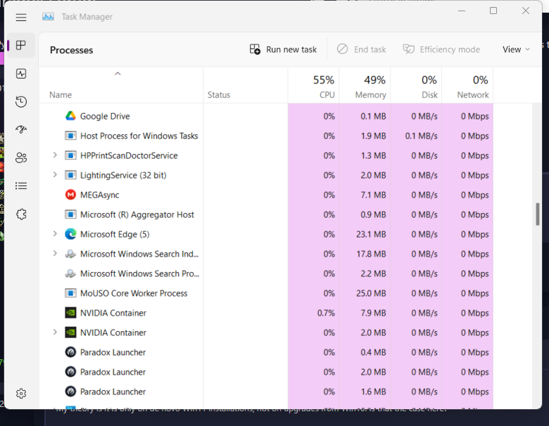Click the 7.1 MB memory cell
The image size is (549, 426).
coord(365,195)
